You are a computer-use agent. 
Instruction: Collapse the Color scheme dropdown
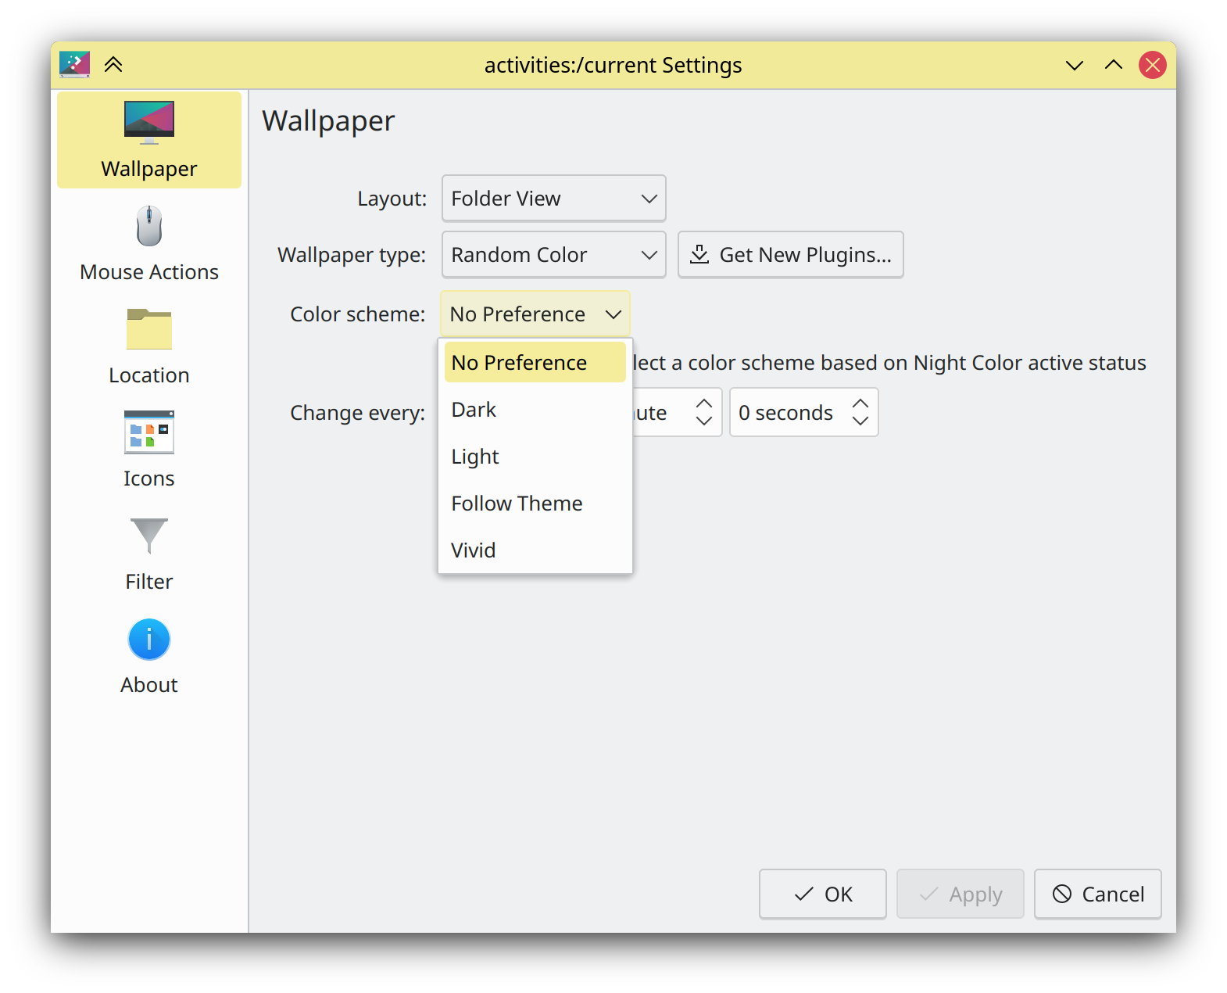pyautogui.click(x=535, y=314)
